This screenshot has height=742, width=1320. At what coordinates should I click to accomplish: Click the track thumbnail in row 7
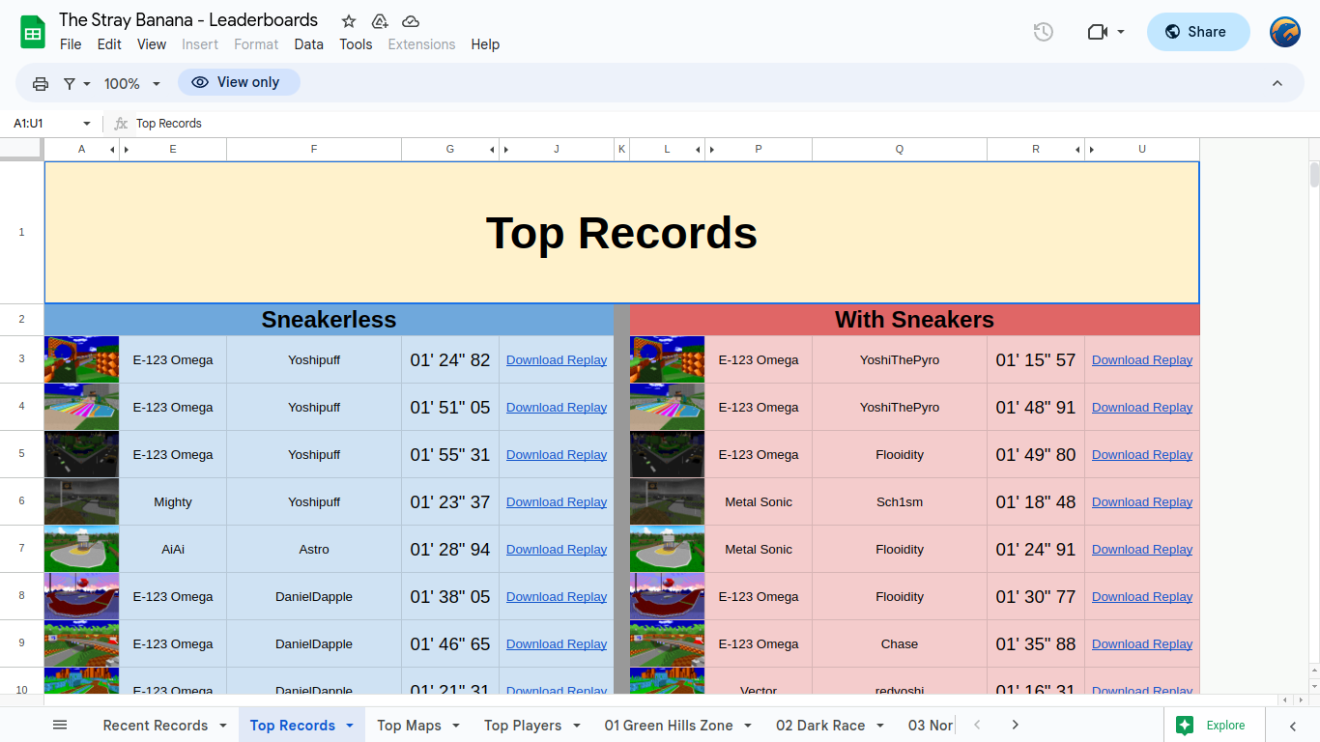click(82, 549)
